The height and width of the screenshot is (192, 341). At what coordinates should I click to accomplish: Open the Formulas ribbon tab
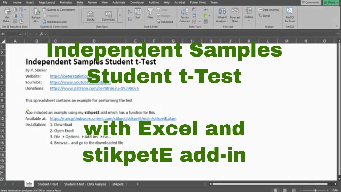coord(66,2)
